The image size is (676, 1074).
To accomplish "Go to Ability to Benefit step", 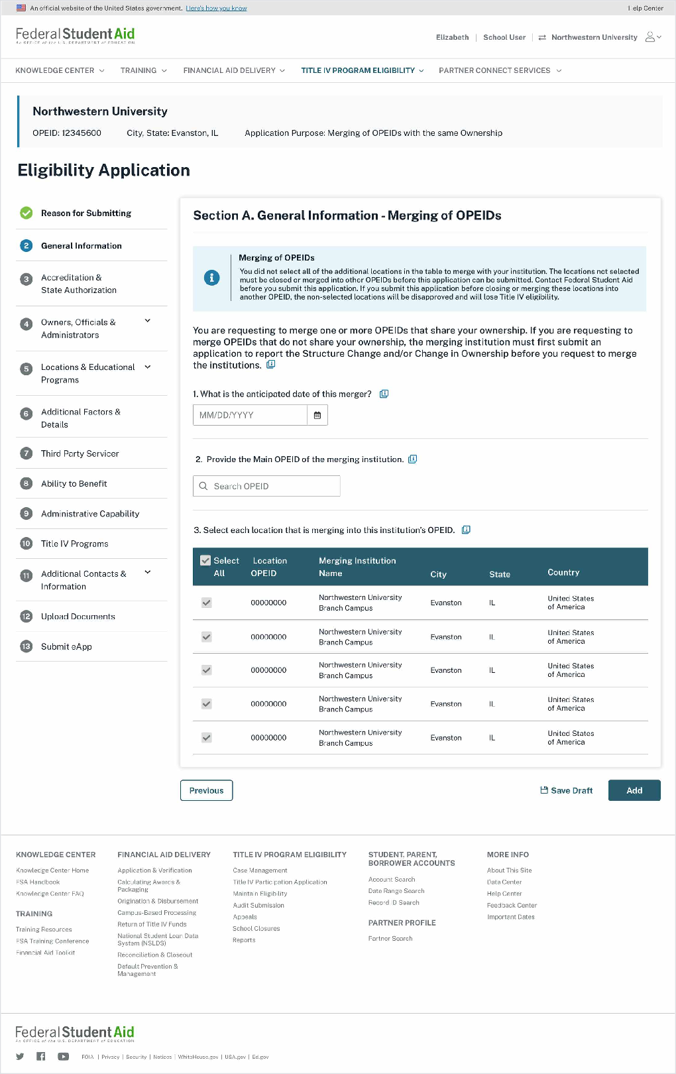I will (x=74, y=483).
